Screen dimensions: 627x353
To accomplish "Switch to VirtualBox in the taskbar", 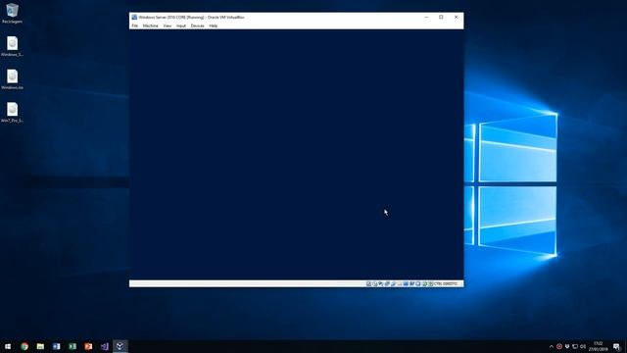I will pos(120,346).
